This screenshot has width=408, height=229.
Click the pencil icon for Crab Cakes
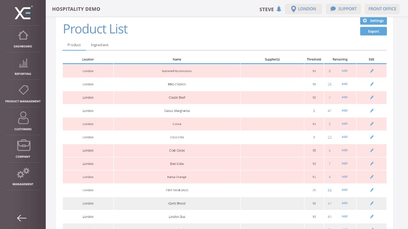[x=371, y=151]
